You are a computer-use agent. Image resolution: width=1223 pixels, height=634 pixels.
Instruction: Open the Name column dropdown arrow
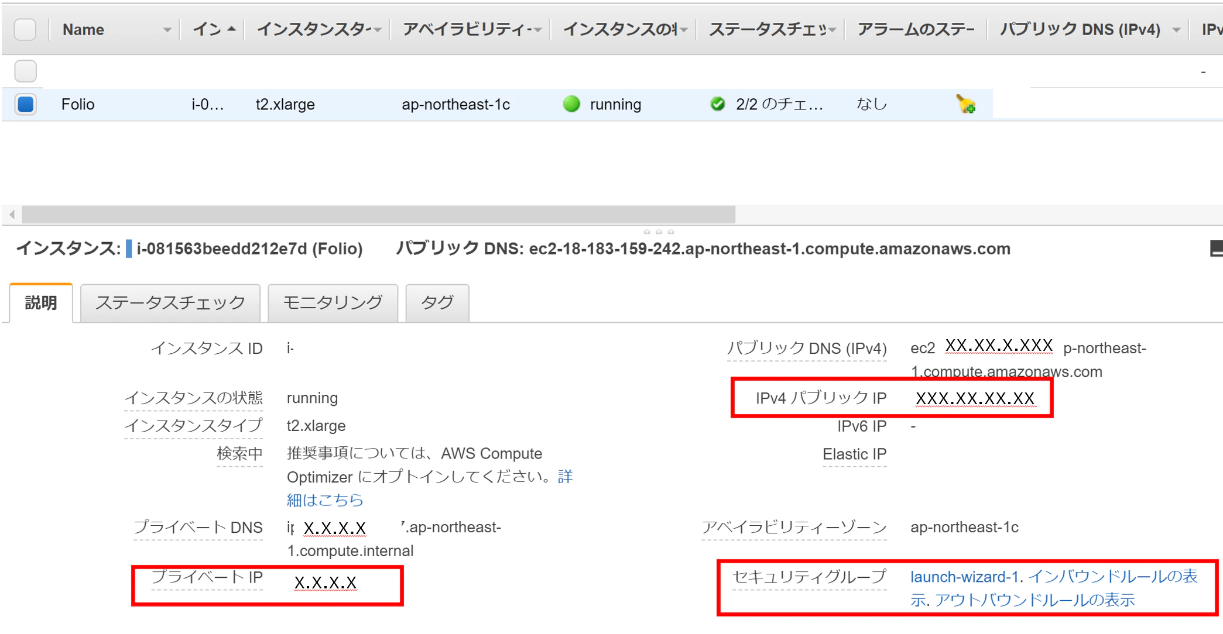click(167, 30)
